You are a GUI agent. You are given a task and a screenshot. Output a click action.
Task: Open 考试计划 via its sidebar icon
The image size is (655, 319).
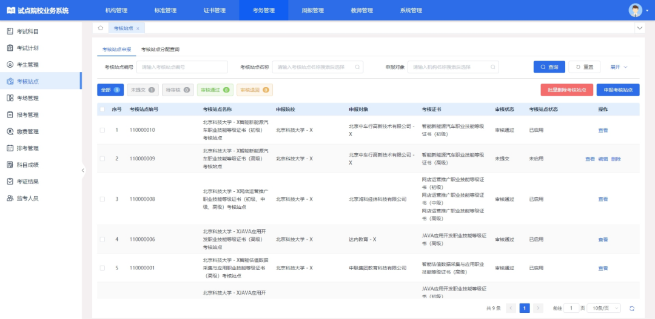[10, 48]
